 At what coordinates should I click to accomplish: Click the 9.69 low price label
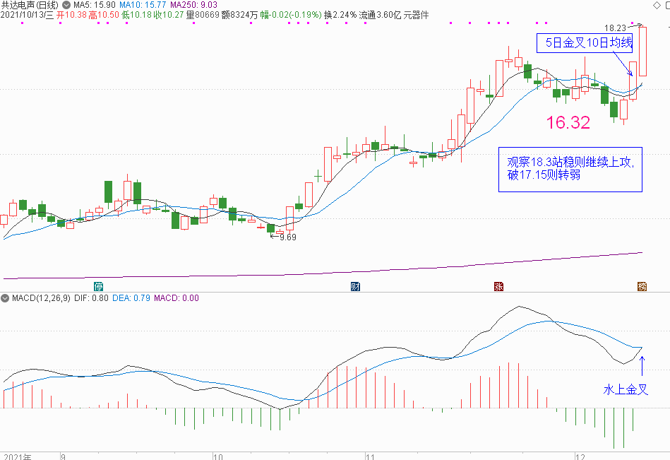[288, 237]
